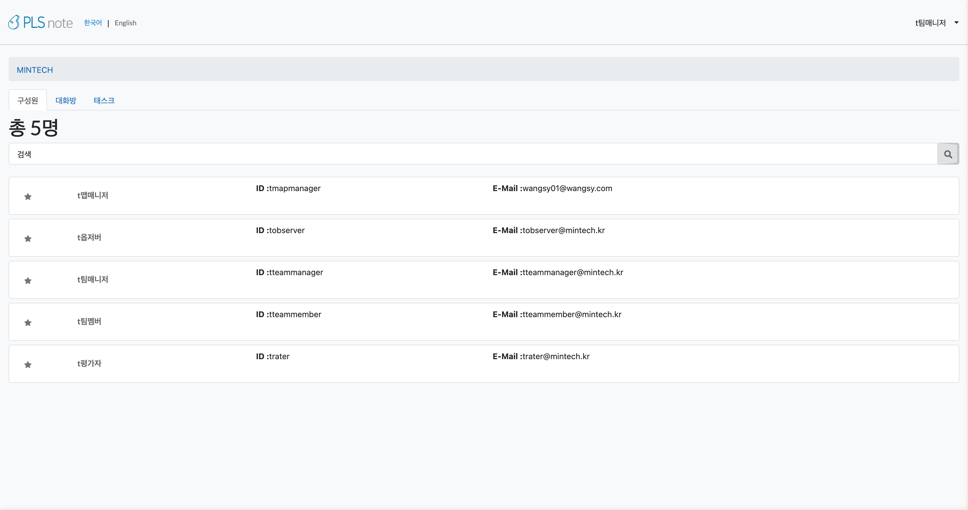This screenshot has height=510, width=968.
Task: Toggle favorite star for t팀매니저 row
Action: click(28, 281)
